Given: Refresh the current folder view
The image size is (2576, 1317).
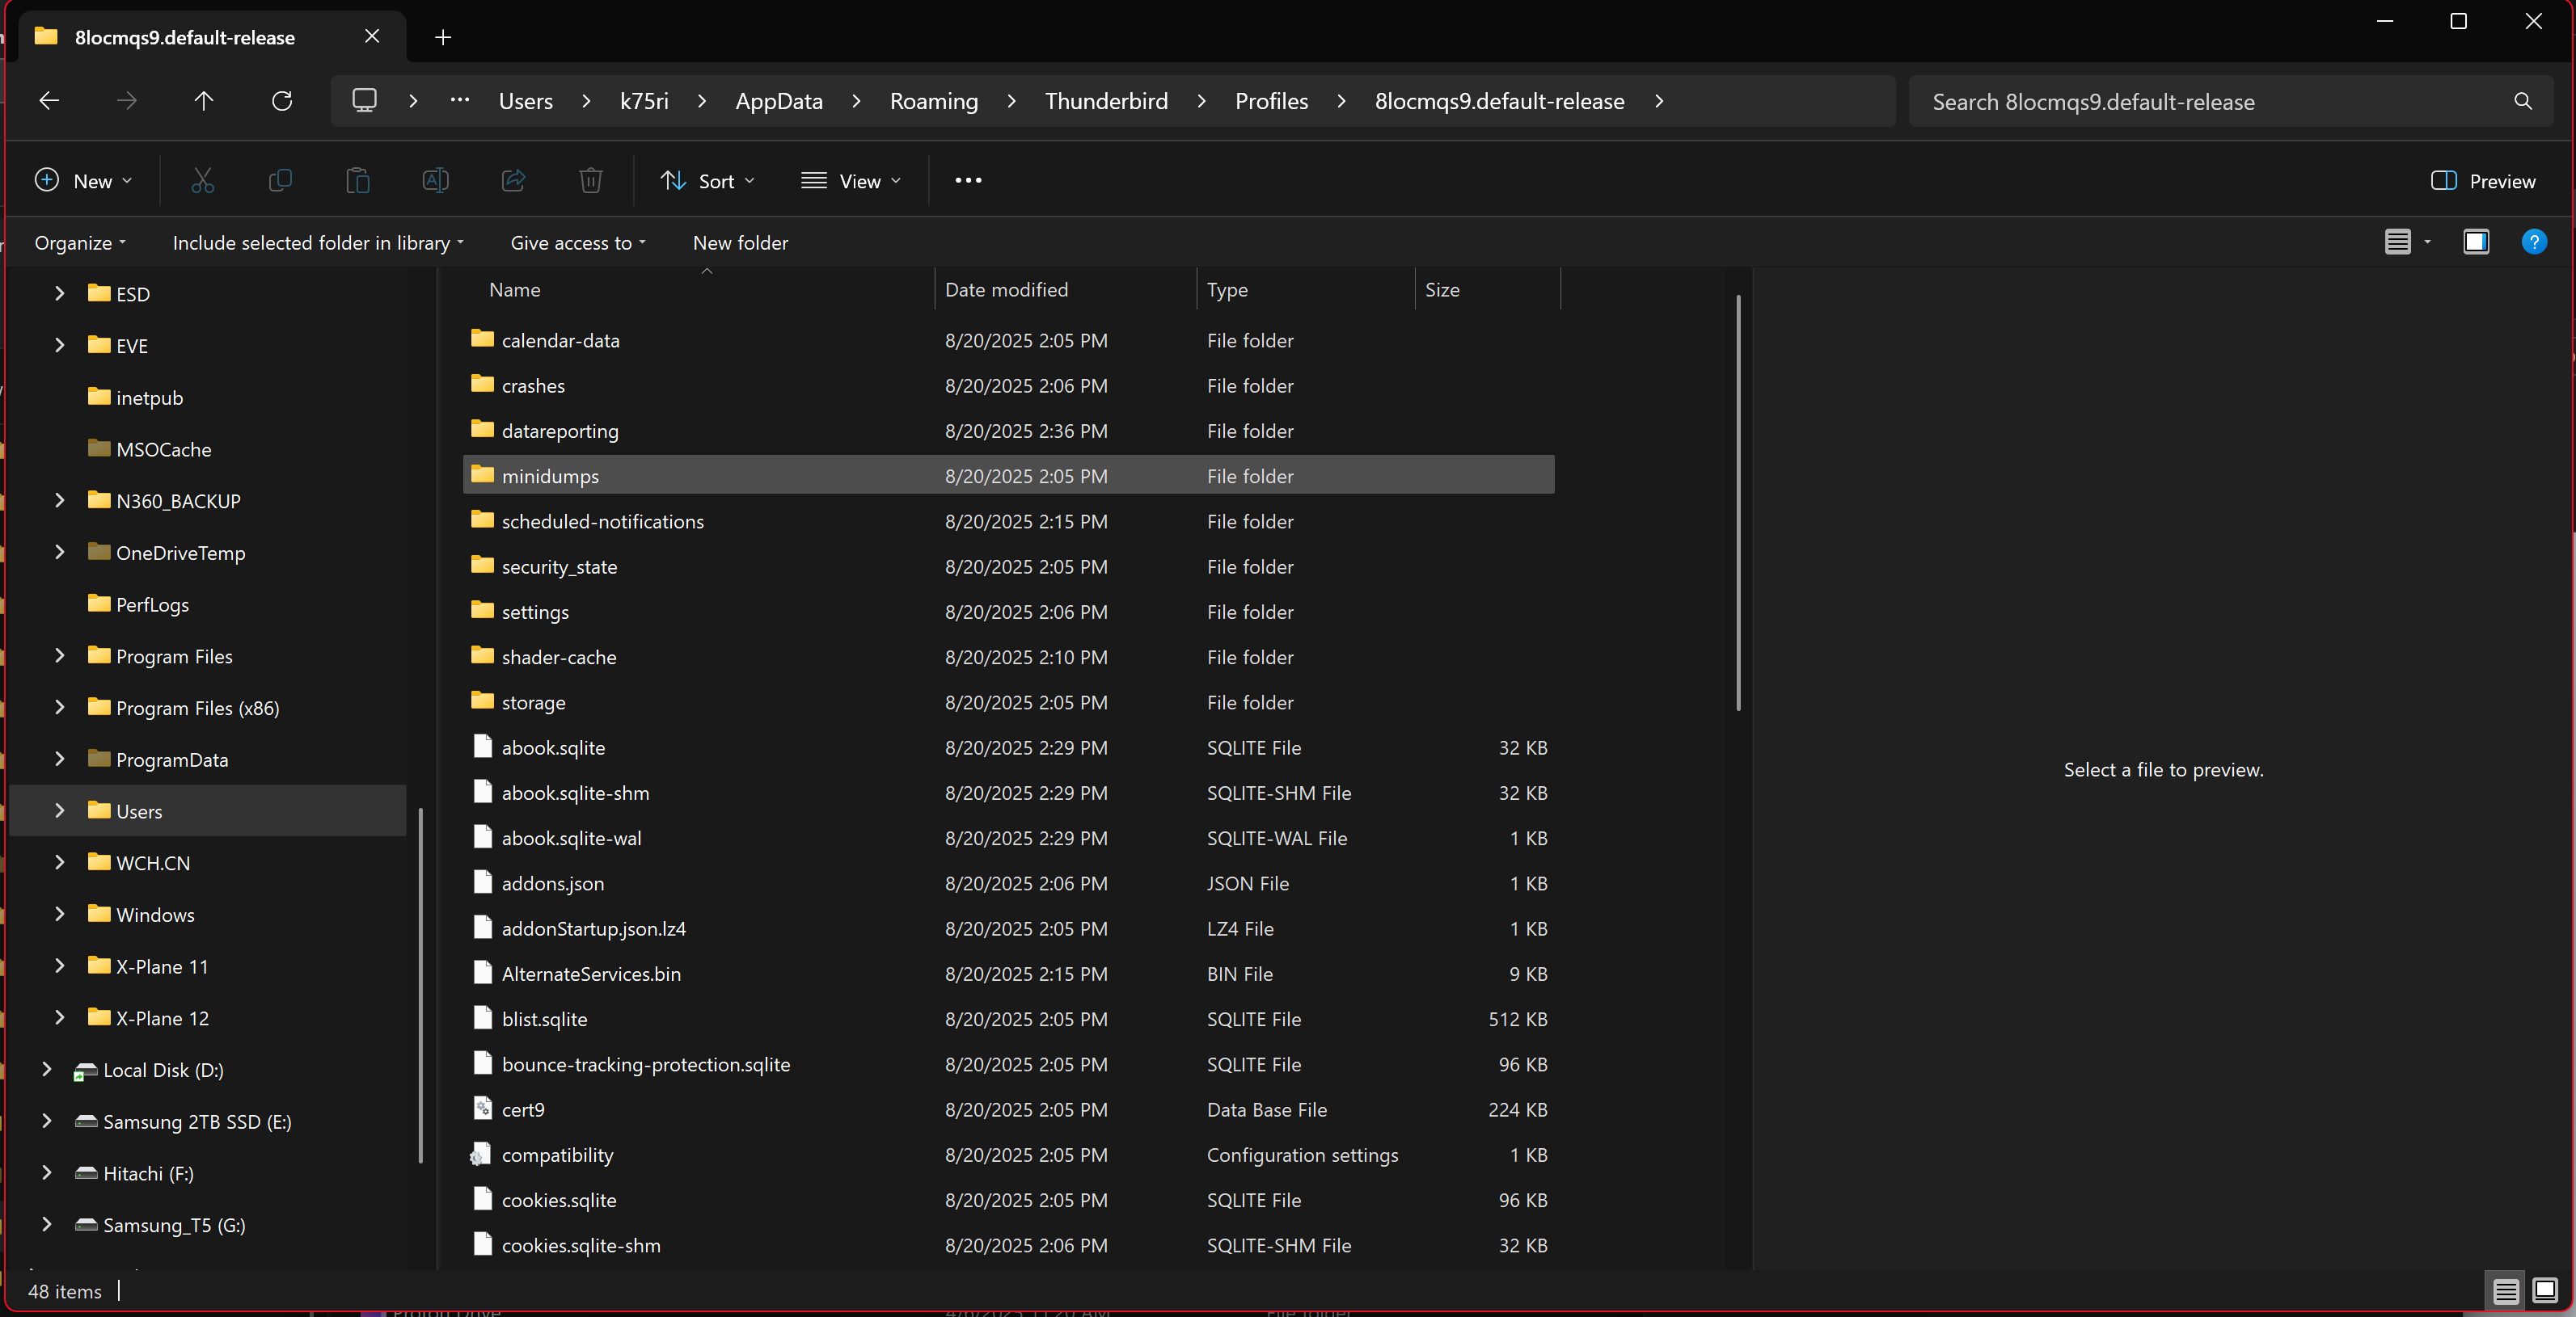Looking at the screenshot, I should pyautogui.click(x=282, y=101).
